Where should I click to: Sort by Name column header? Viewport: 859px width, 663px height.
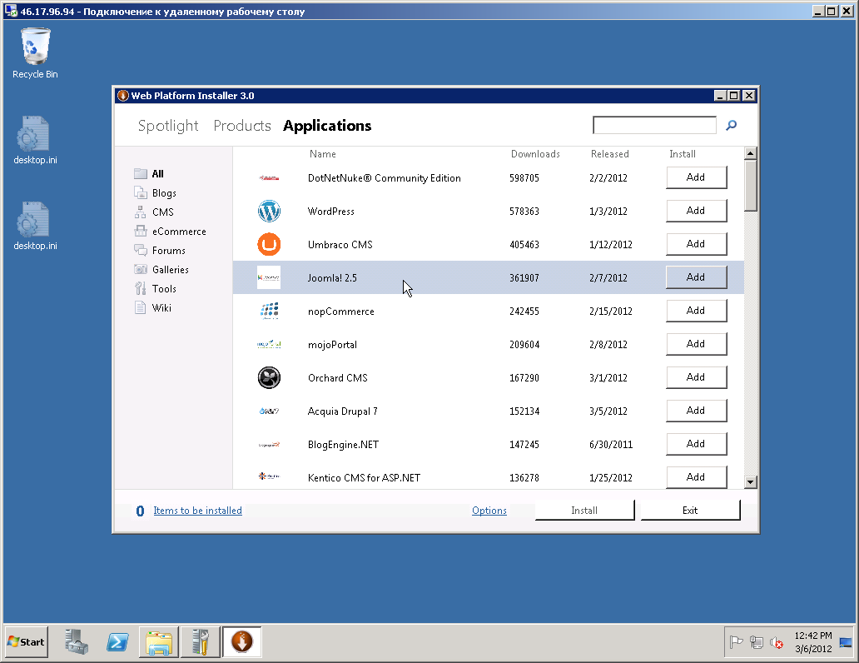coord(323,154)
